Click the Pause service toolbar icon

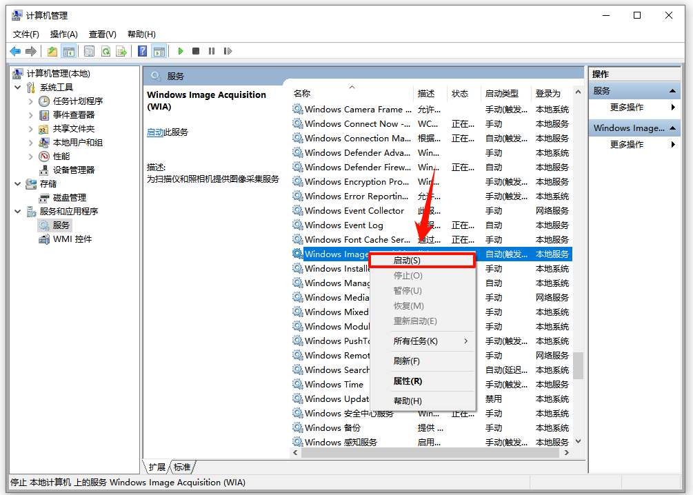tap(212, 51)
